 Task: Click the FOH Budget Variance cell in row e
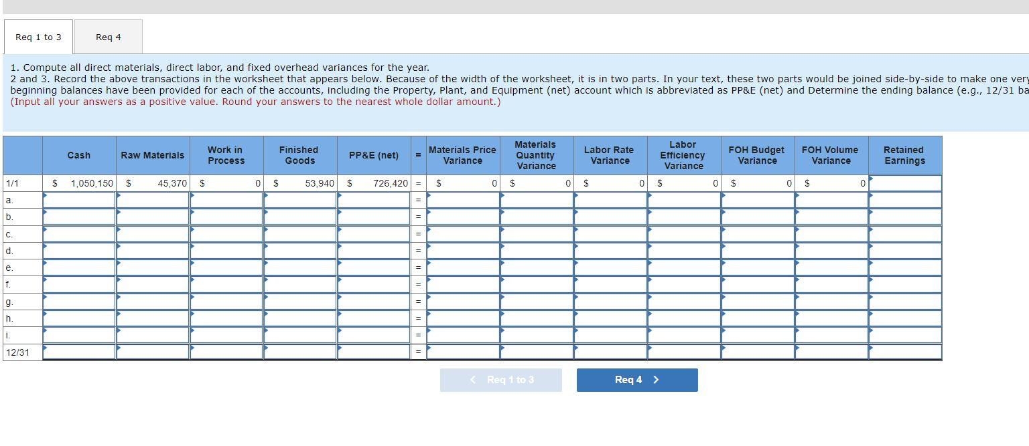(x=758, y=267)
